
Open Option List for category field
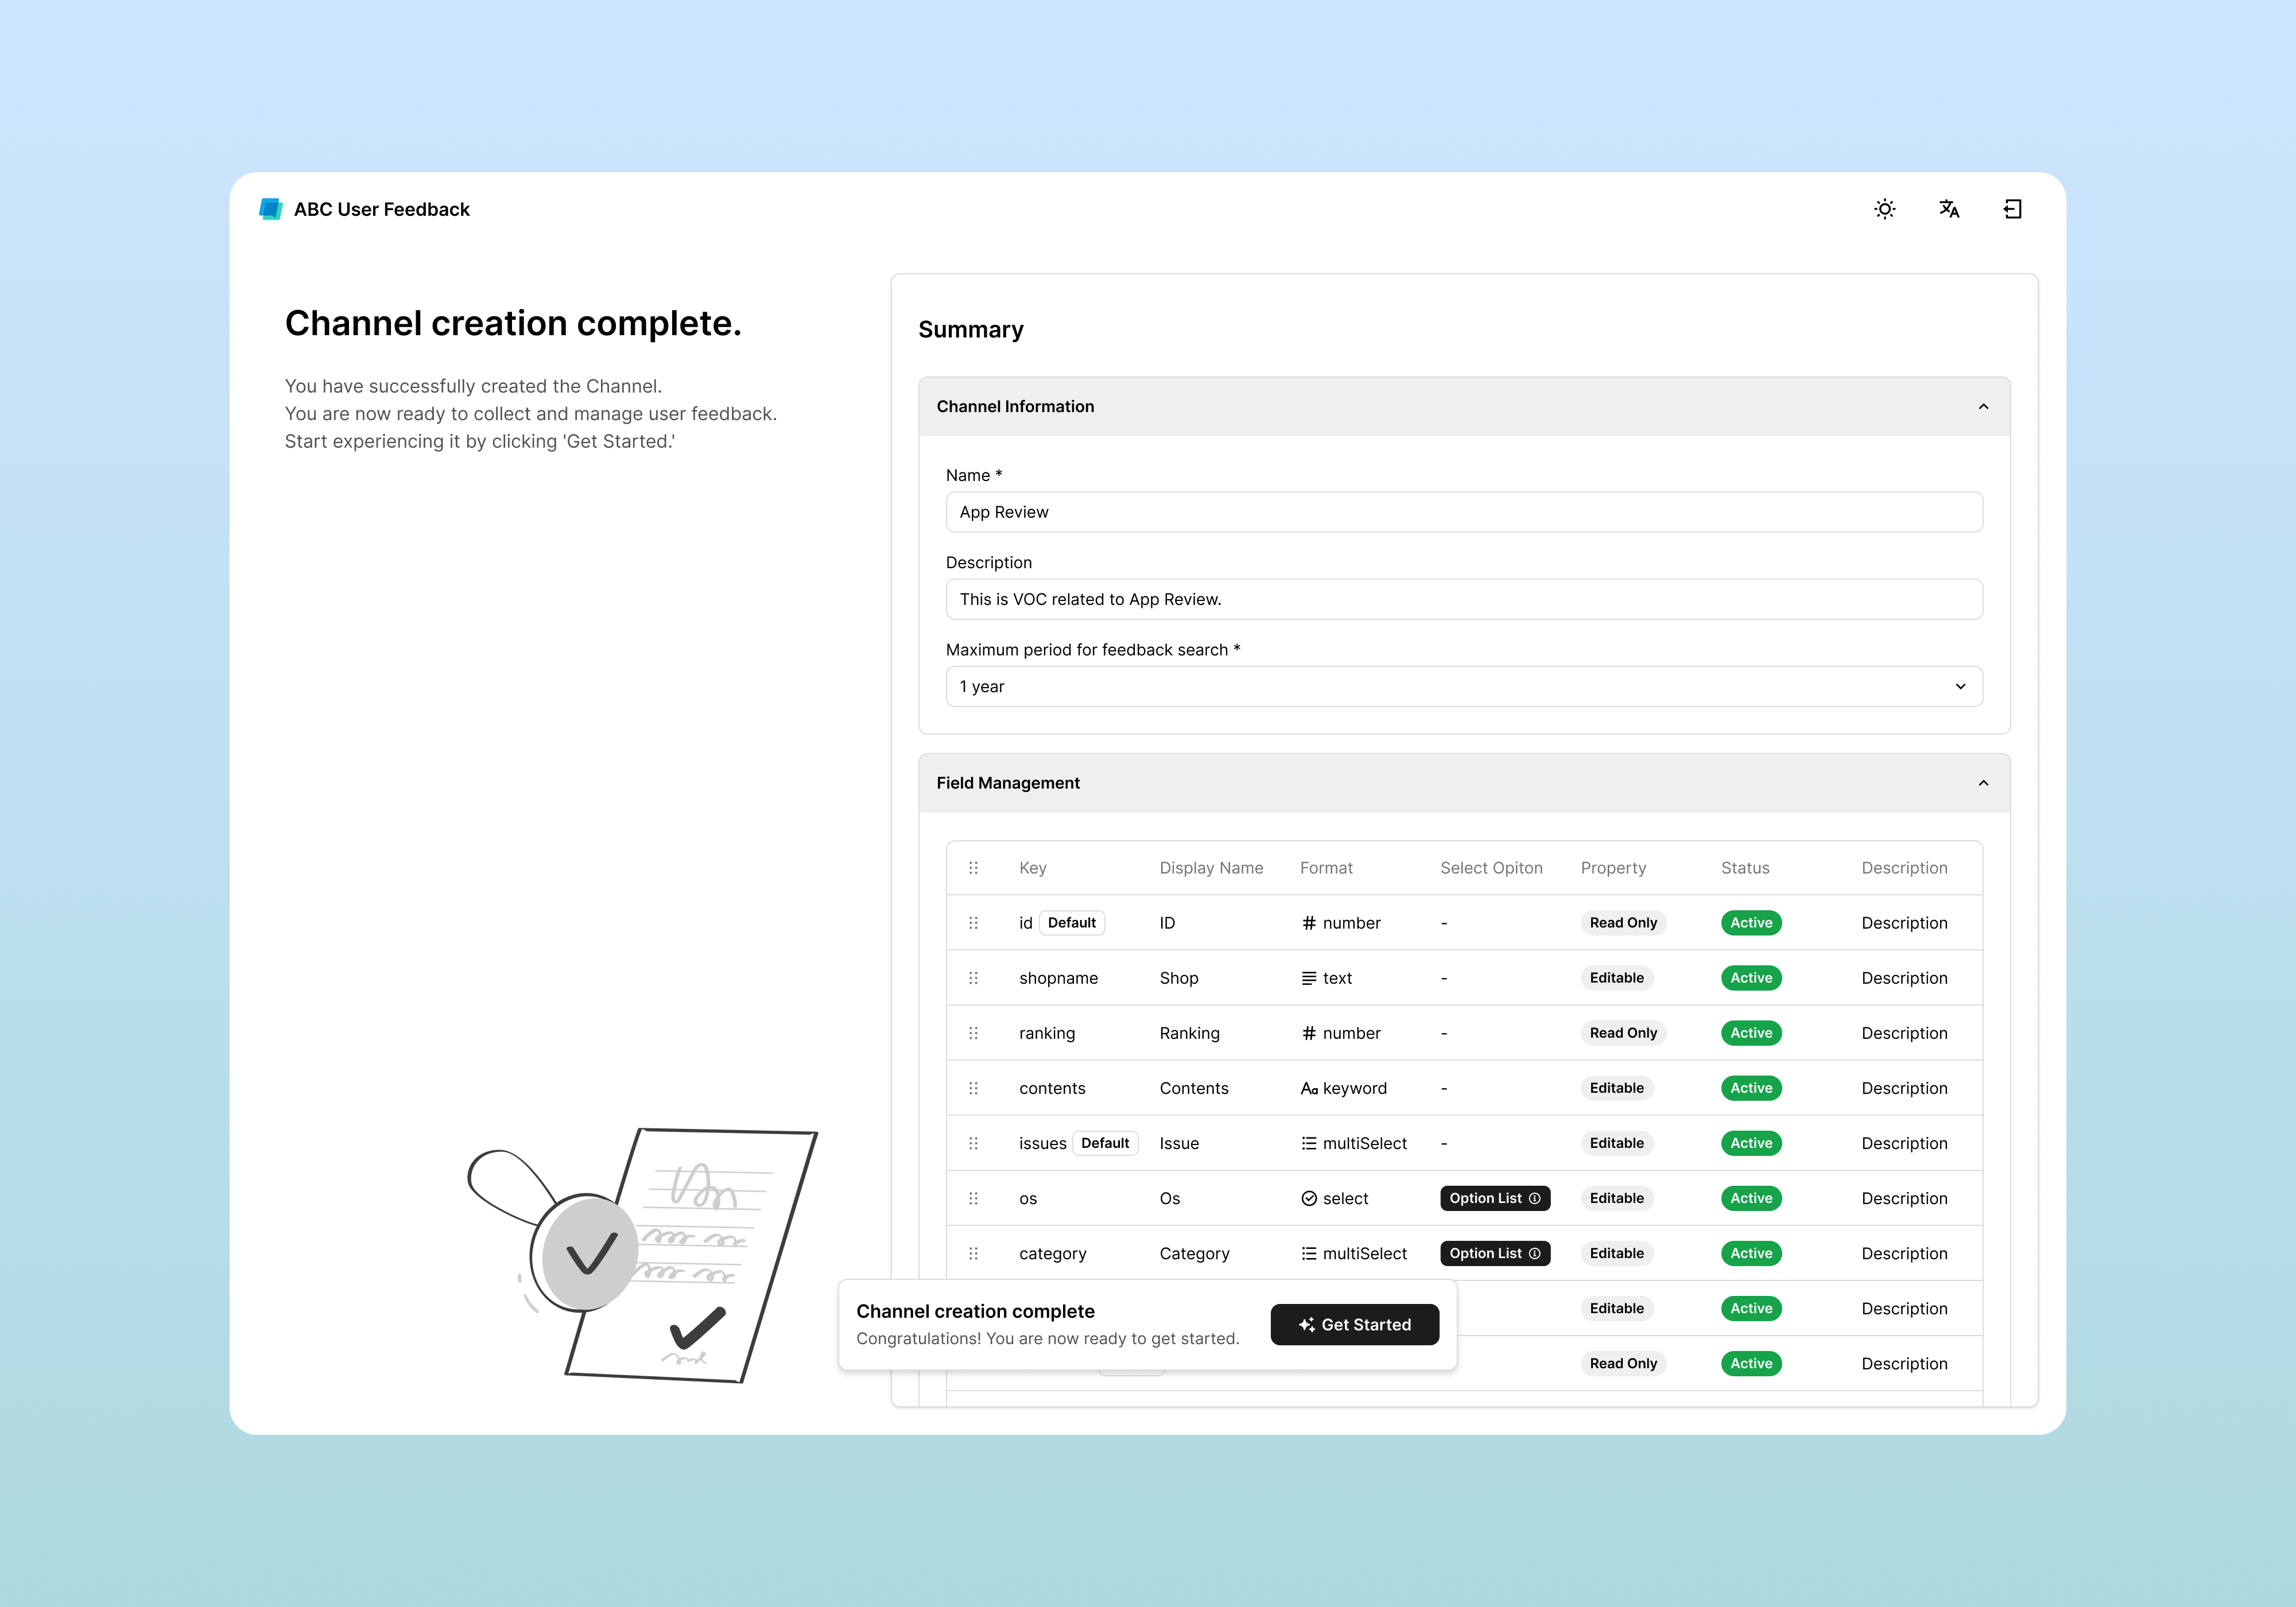click(x=1486, y=1253)
